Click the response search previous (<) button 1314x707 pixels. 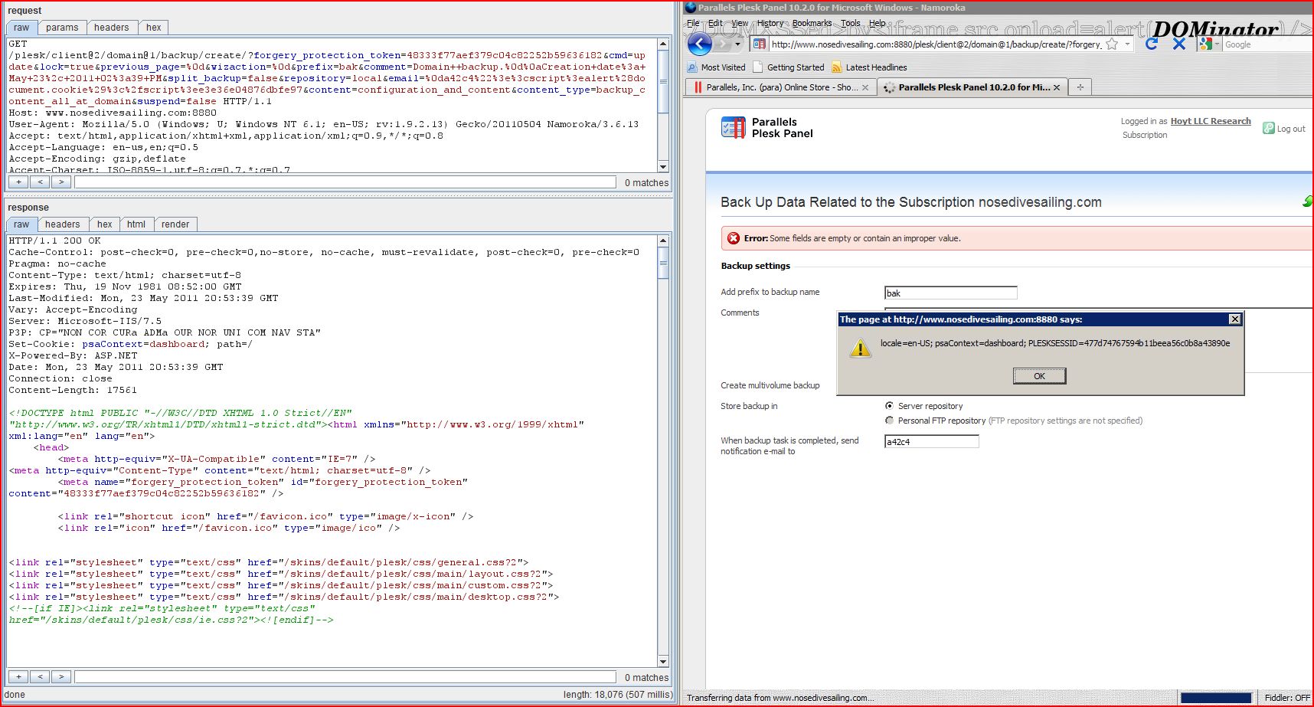pos(40,677)
